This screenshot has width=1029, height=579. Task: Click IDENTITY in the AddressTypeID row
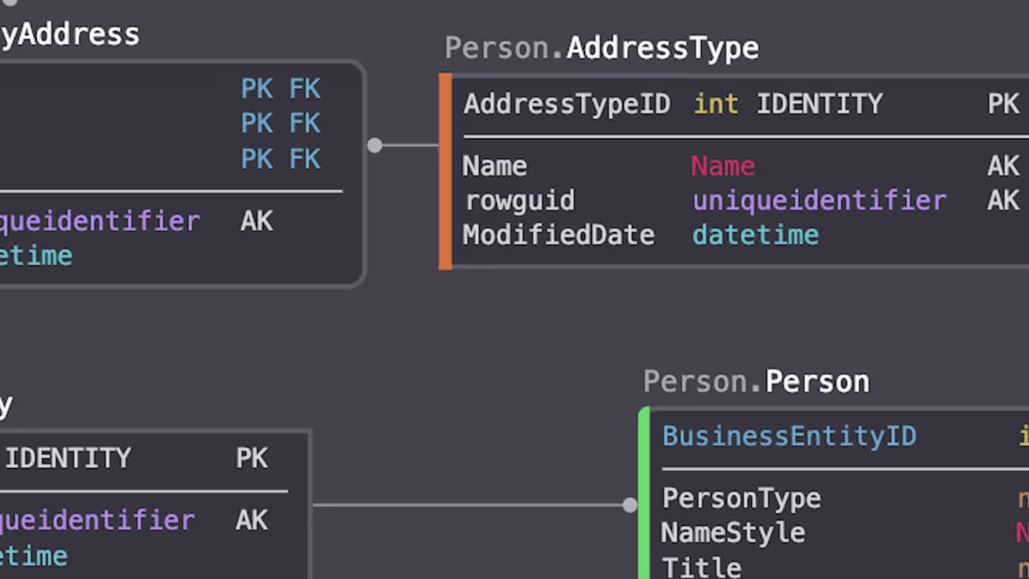tap(819, 104)
